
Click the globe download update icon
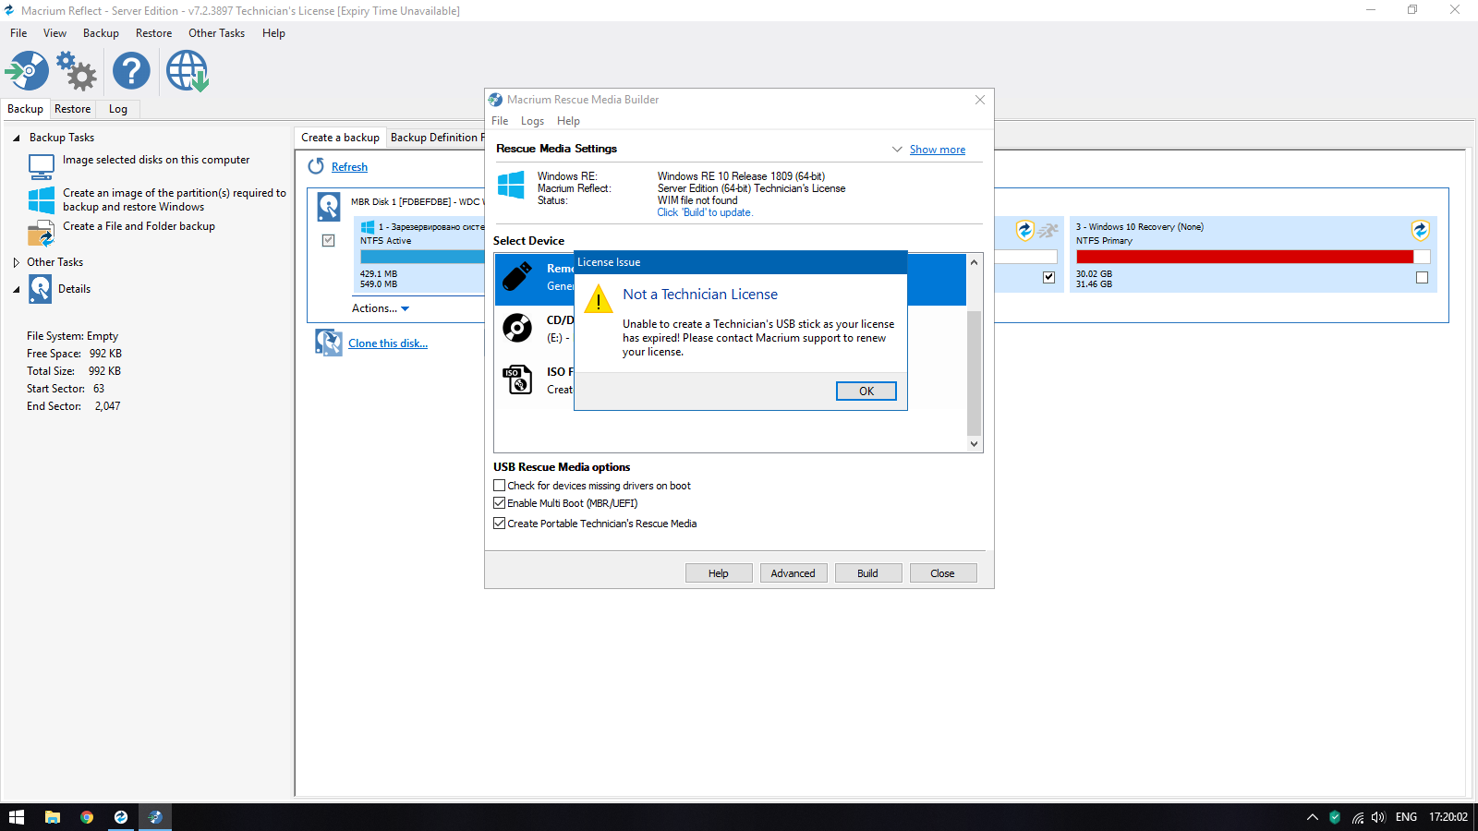(x=188, y=71)
